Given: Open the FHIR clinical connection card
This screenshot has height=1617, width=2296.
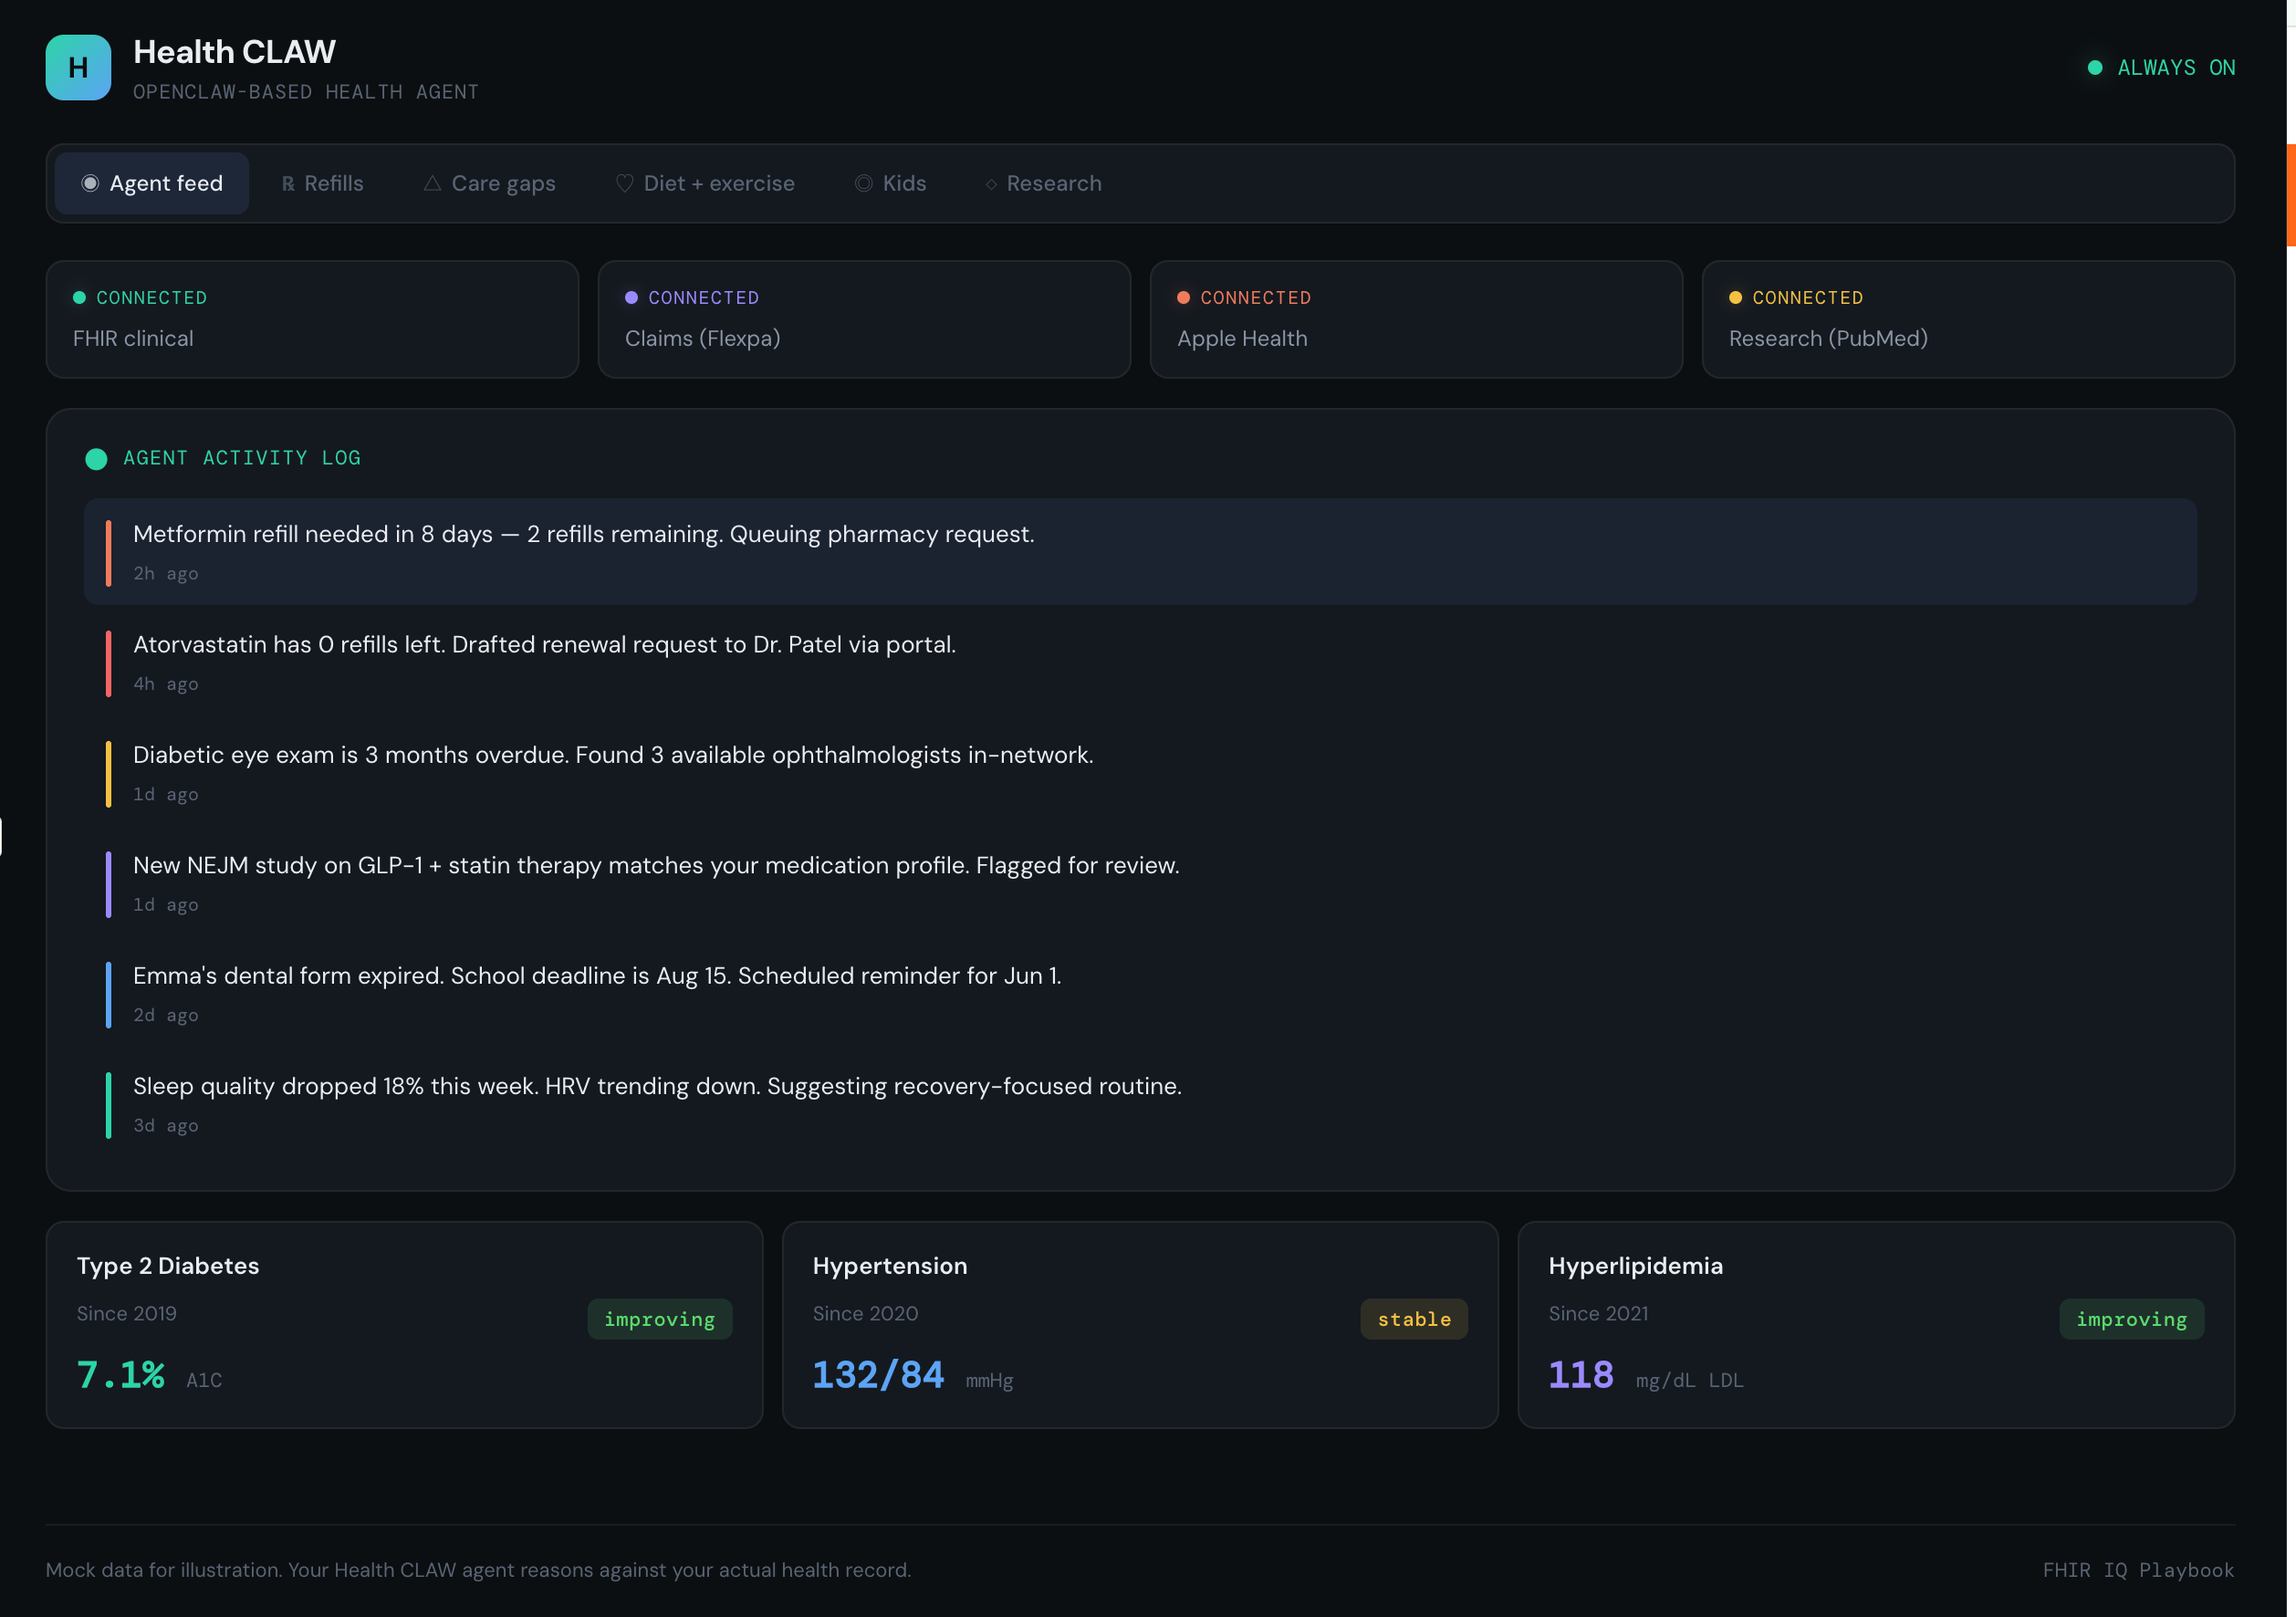Looking at the screenshot, I should coord(312,319).
